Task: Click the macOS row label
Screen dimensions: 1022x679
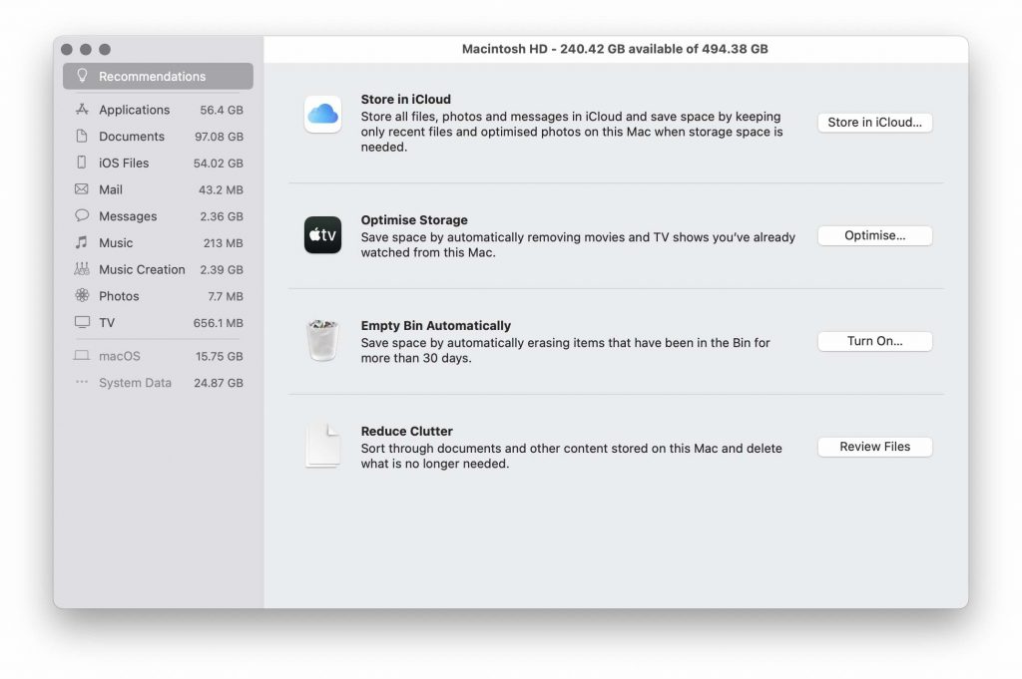Action: pos(120,356)
